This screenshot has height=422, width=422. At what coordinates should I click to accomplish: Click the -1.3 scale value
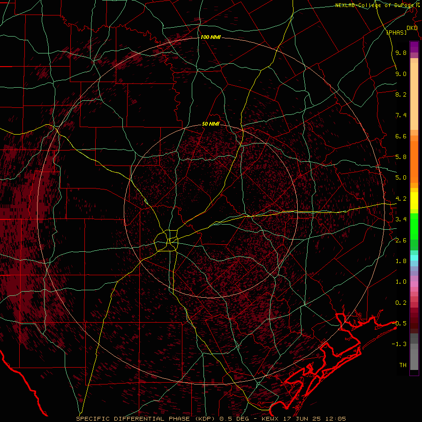[399, 344]
